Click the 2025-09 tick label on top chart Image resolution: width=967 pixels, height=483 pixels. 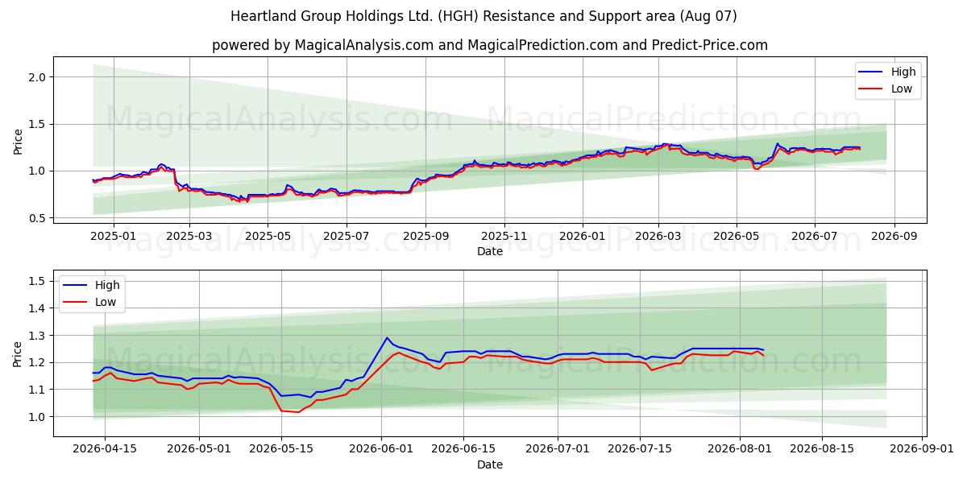tap(426, 236)
